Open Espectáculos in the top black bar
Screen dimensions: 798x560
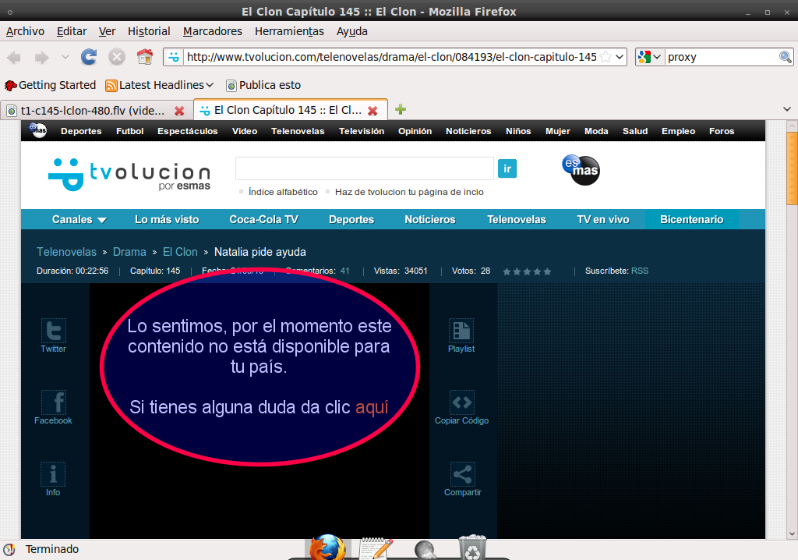pos(187,131)
